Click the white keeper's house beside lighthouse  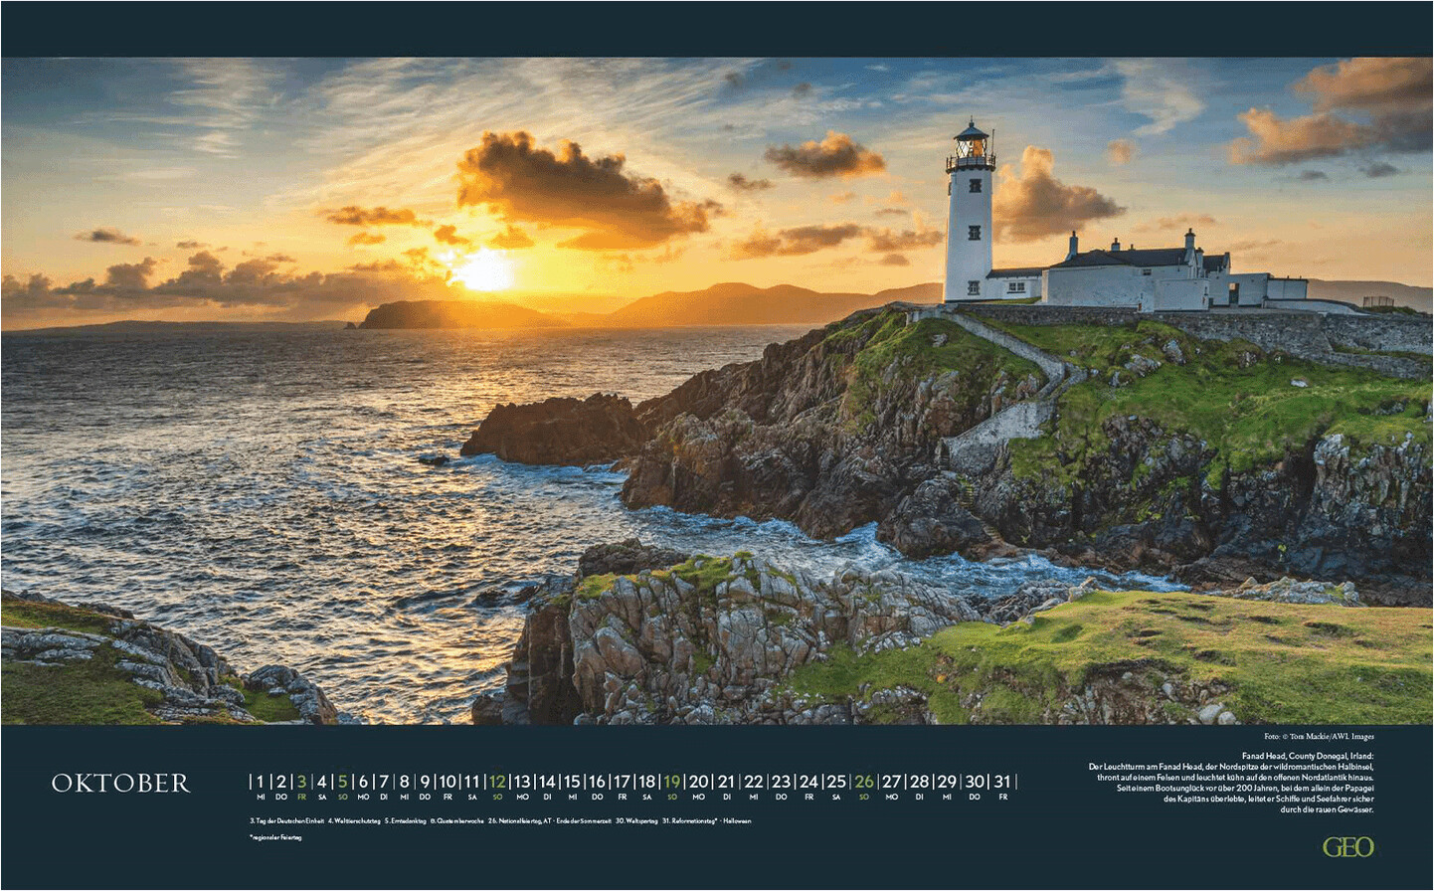coord(1134,276)
